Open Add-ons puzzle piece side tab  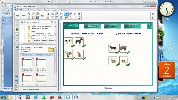17,47
